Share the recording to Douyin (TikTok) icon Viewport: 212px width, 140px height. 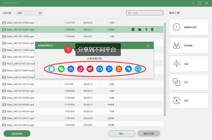(x=81, y=69)
